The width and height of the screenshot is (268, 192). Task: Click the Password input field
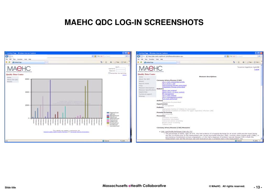click(121, 71)
